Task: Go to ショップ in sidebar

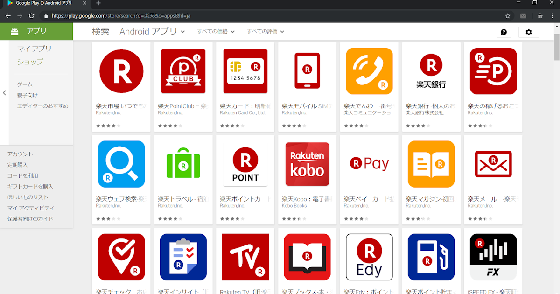Action: pos(30,62)
